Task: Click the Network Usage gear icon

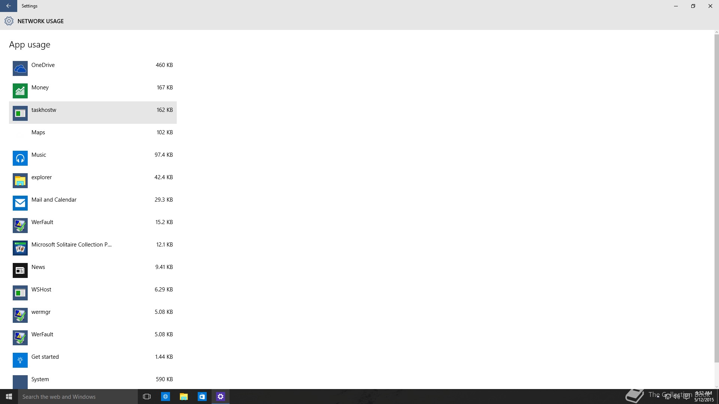Action: pyautogui.click(x=9, y=21)
